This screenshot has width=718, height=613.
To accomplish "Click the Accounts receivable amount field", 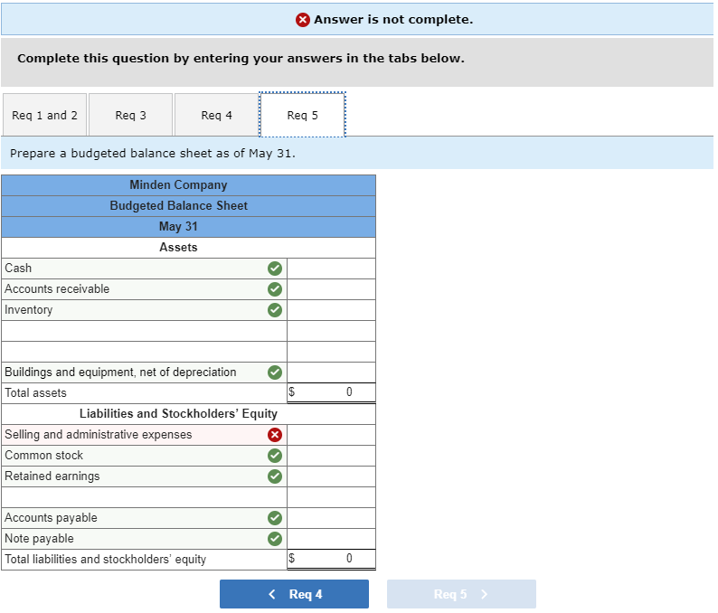I will (331, 289).
